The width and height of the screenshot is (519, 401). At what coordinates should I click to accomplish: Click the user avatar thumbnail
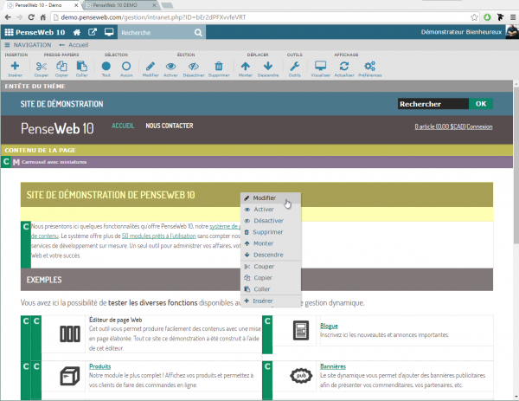(512, 32)
